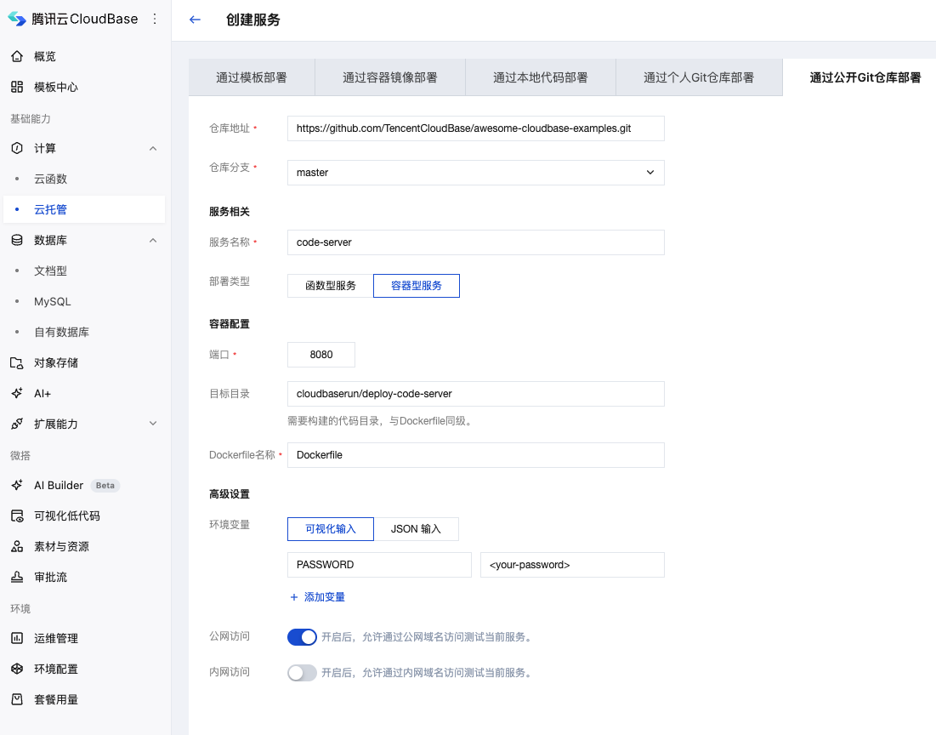Click 添加变量 to add environment variable

pos(319,597)
